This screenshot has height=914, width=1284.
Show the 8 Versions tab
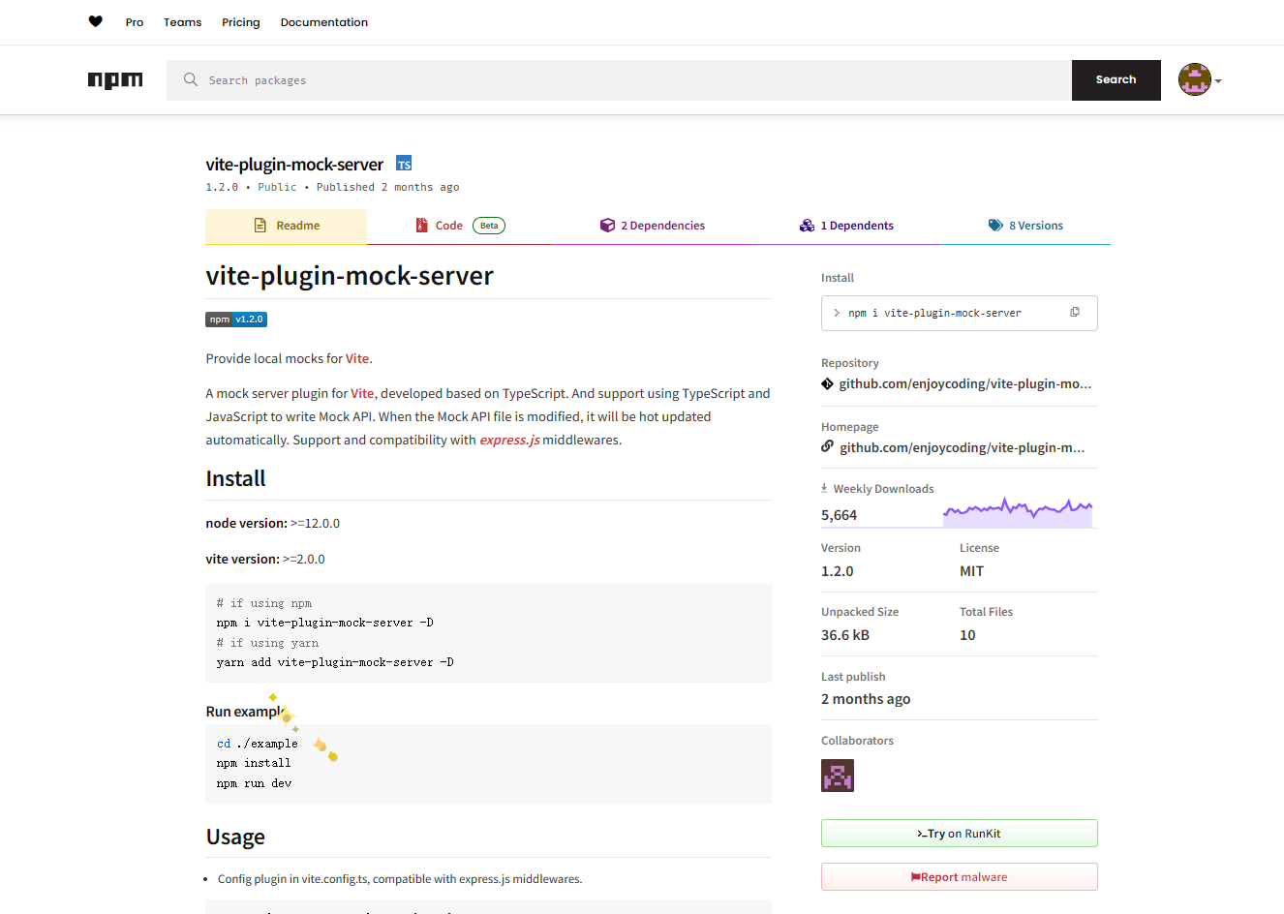click(x=1025, y=226)
